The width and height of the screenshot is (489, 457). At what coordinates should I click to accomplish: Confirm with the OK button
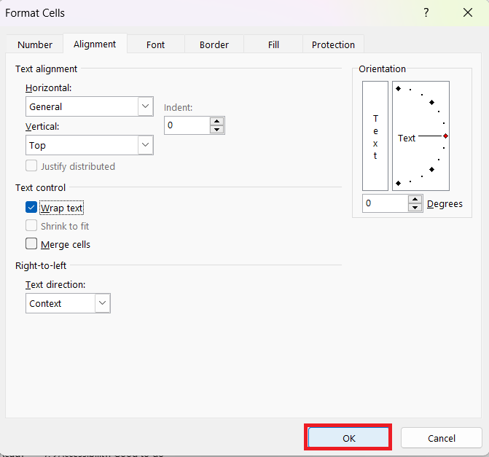click(x=348, y=438)
